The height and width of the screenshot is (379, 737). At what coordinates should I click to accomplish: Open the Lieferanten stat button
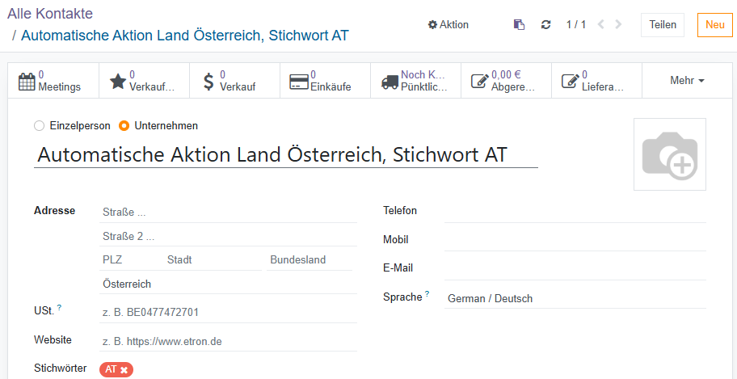pos(571,81)
